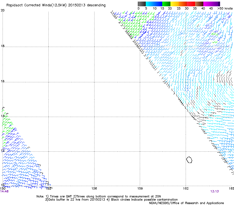
Task: Click the plot title 'Rapidscat Corrected Winds(12.5KM)'
Action: pyautogui.click(x=36, y=5)
